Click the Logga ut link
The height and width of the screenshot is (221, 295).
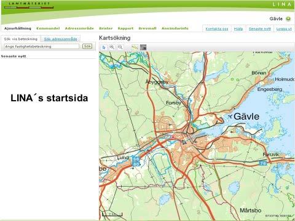tap(284, 29)
